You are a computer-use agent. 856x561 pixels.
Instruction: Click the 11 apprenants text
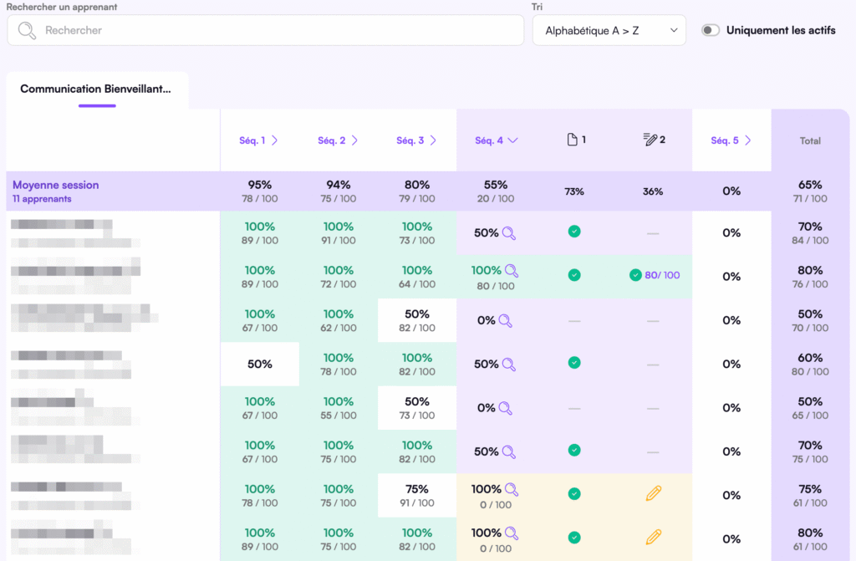click(x=42, y=199)
